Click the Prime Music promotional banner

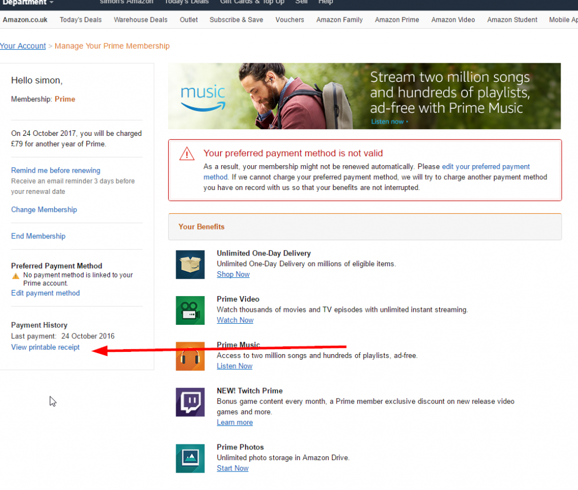click(365, 96)
